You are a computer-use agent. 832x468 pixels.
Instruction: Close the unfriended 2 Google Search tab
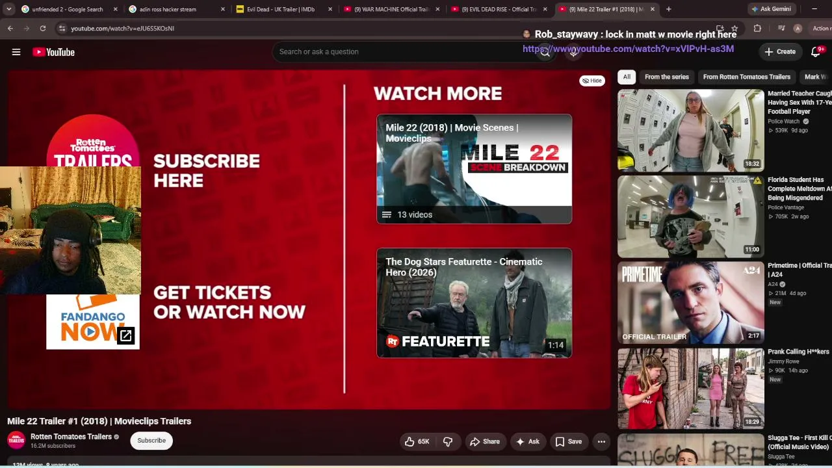pyautogui.click(x=116, y=9)
